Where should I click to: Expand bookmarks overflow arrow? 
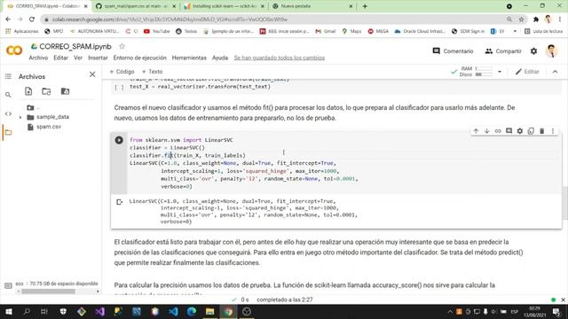(x=515, y=32)
